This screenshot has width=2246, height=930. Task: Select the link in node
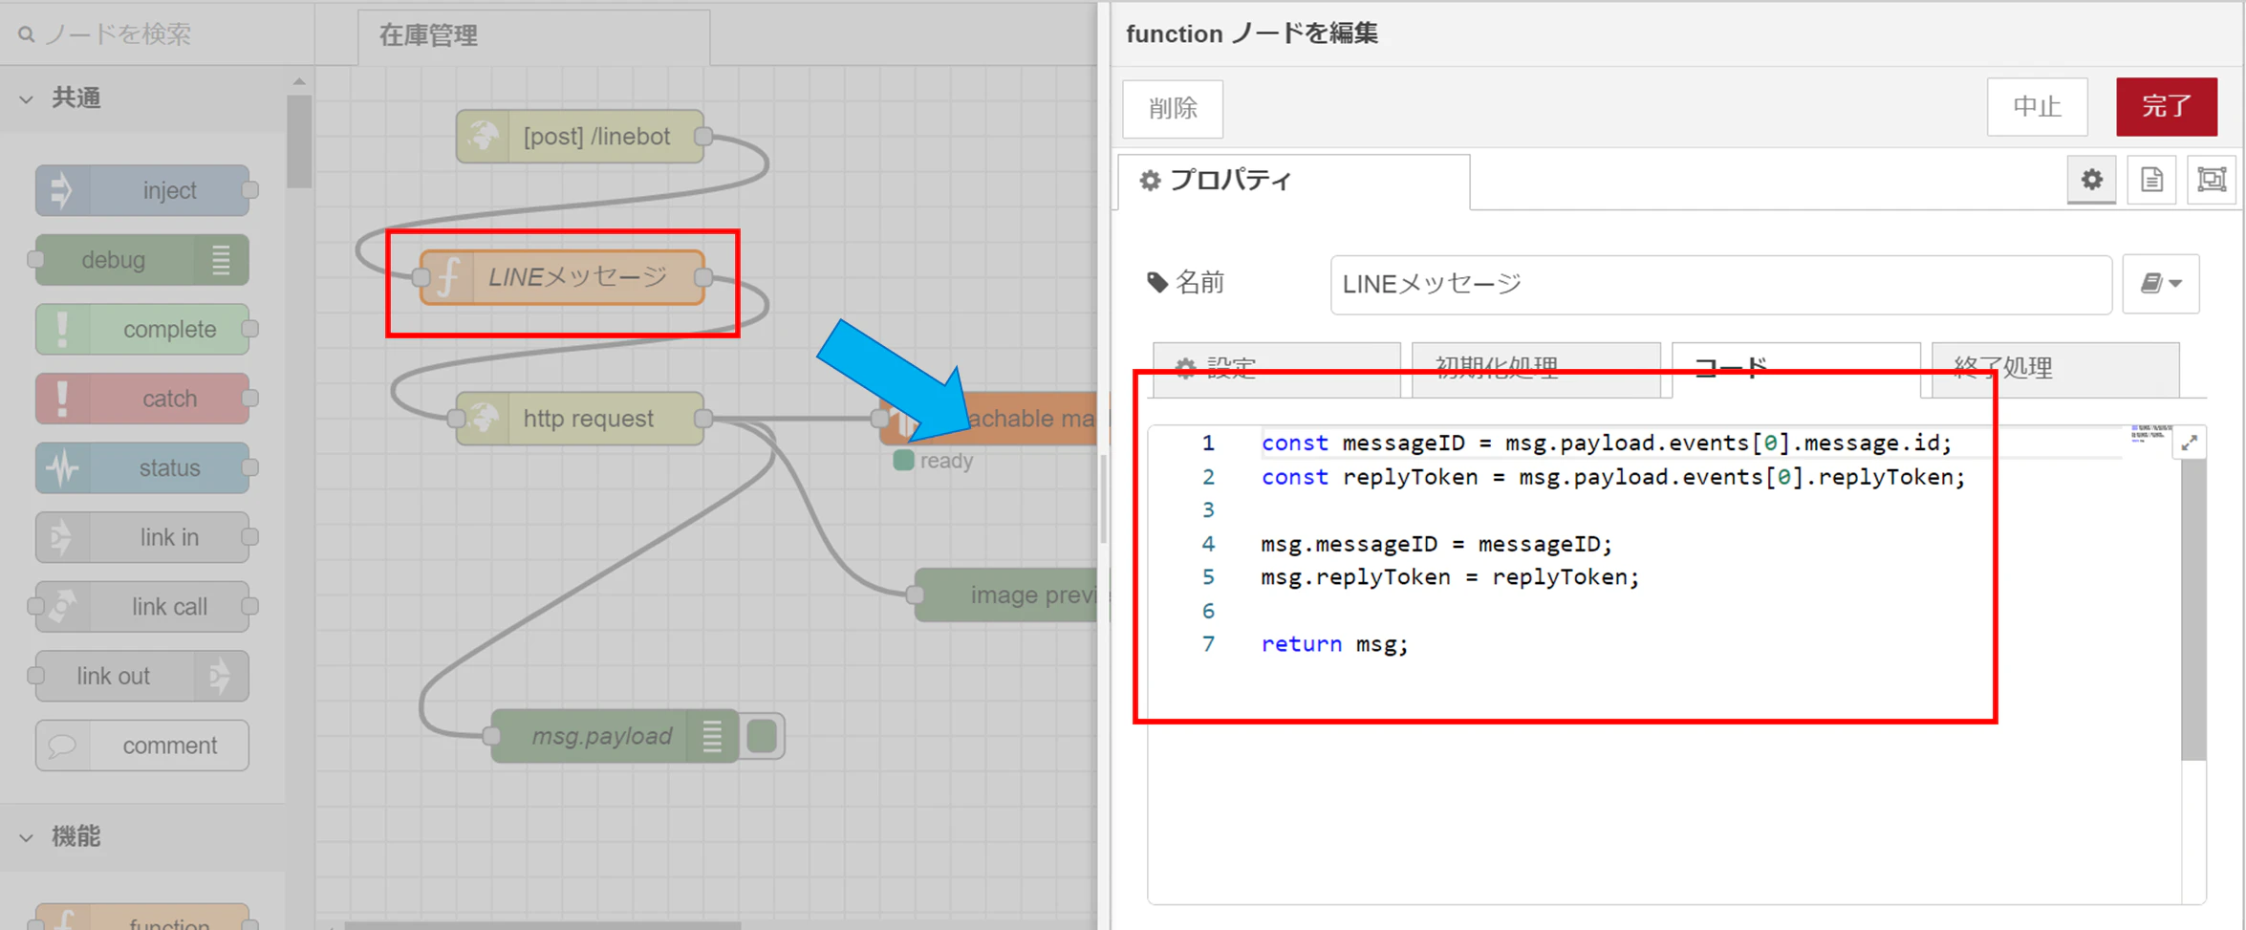pos(142,537)
